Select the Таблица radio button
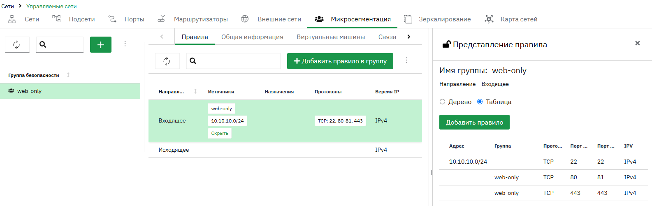Screen dimensions: 652x206 pyautogui.click(x=480, y=102)
